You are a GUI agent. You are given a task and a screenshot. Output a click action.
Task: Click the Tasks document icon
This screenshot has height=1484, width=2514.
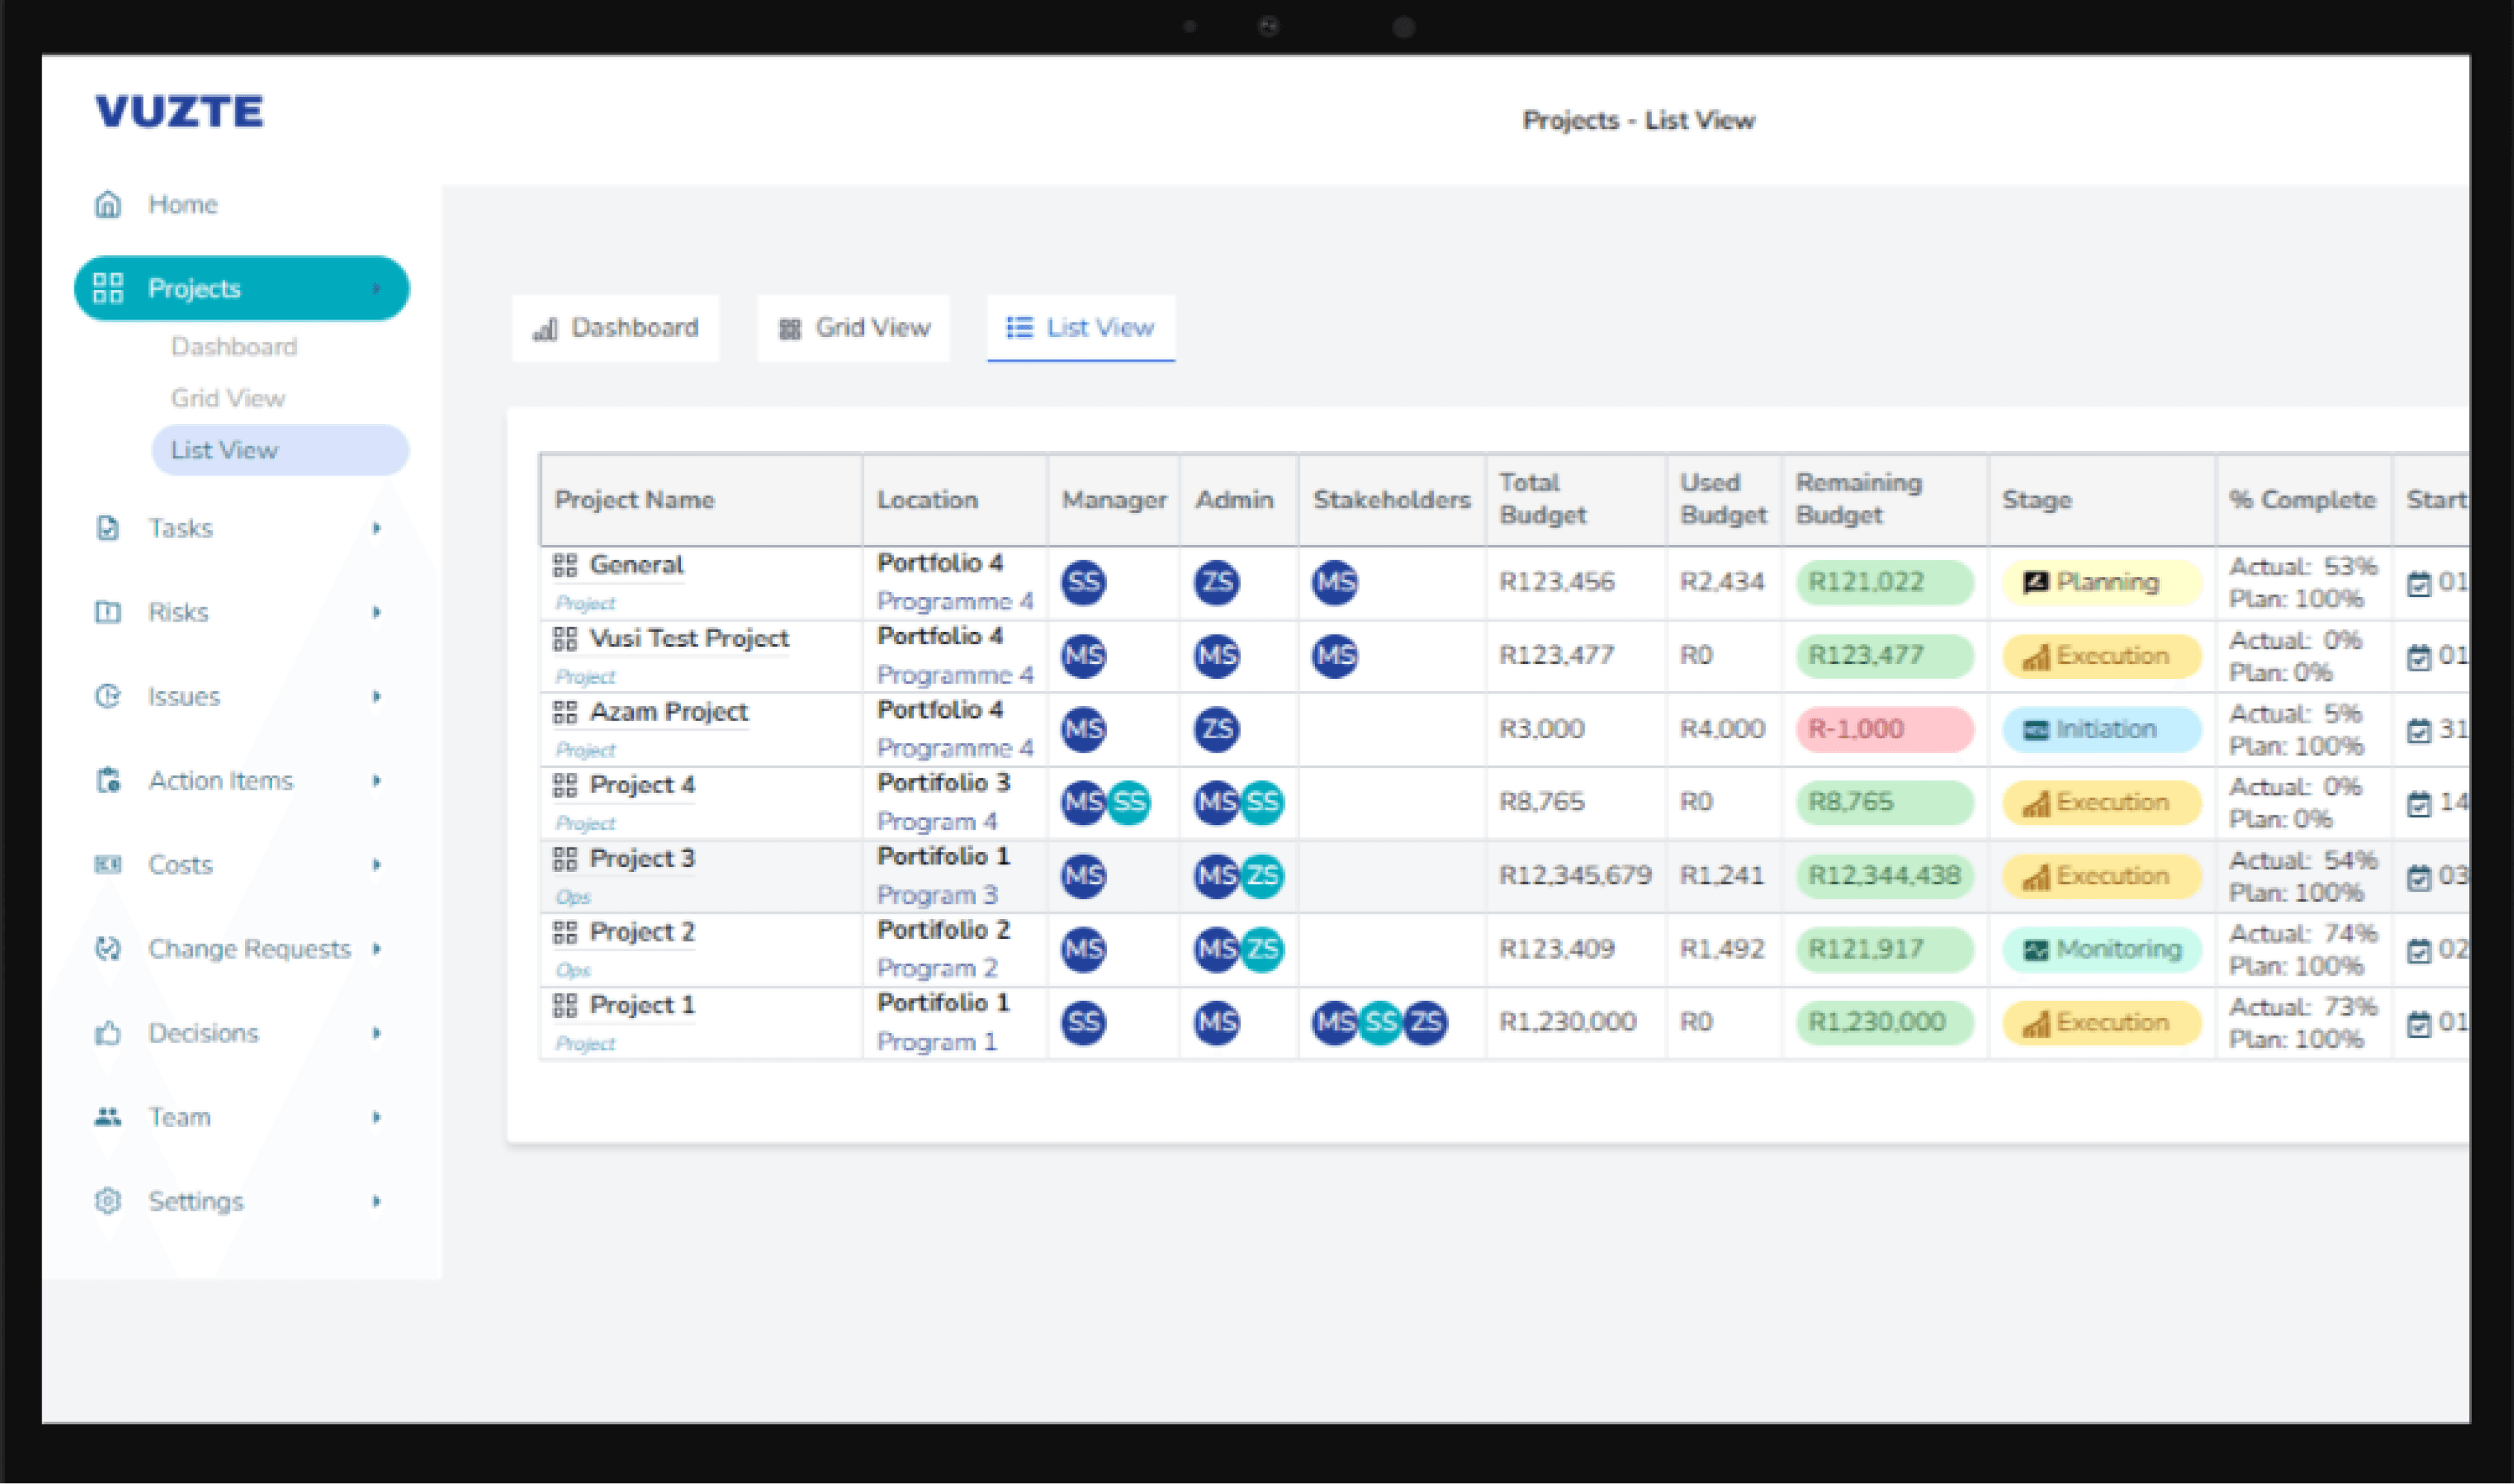[x=108, y=528]
